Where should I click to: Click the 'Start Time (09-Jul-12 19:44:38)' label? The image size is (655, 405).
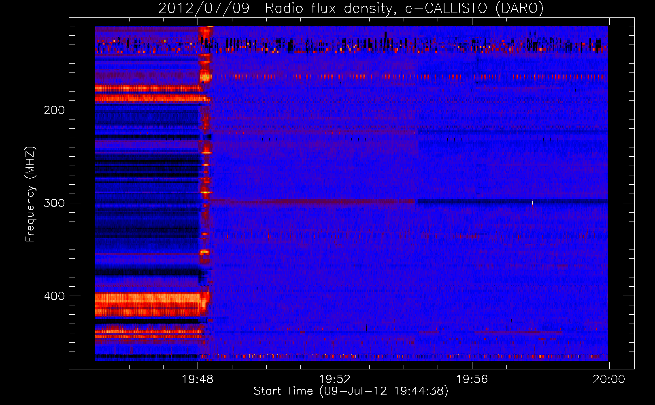pyautogui.click(x=351, y=391)
